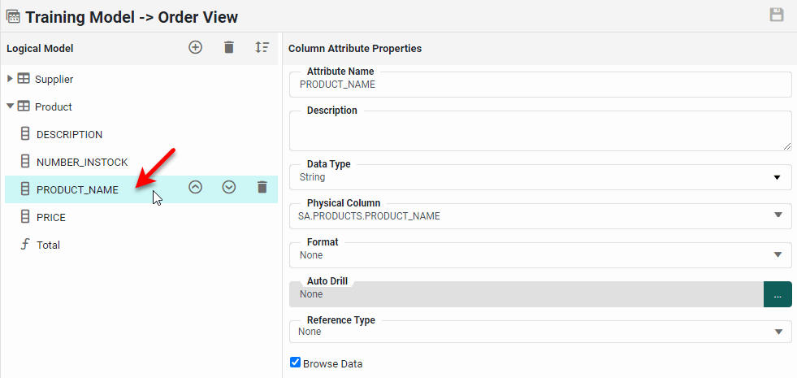
Task: Open the Physical Column dropdown
Action: (x=778, y=216)
